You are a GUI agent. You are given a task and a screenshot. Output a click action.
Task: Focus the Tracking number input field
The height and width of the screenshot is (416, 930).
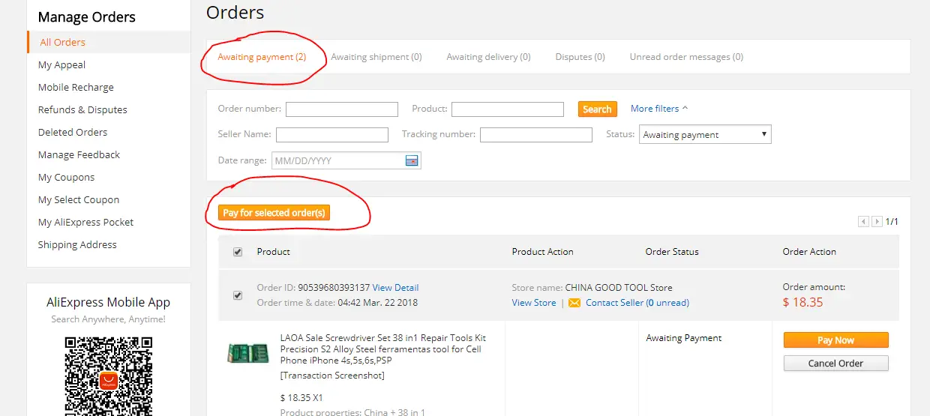point(536,135)
